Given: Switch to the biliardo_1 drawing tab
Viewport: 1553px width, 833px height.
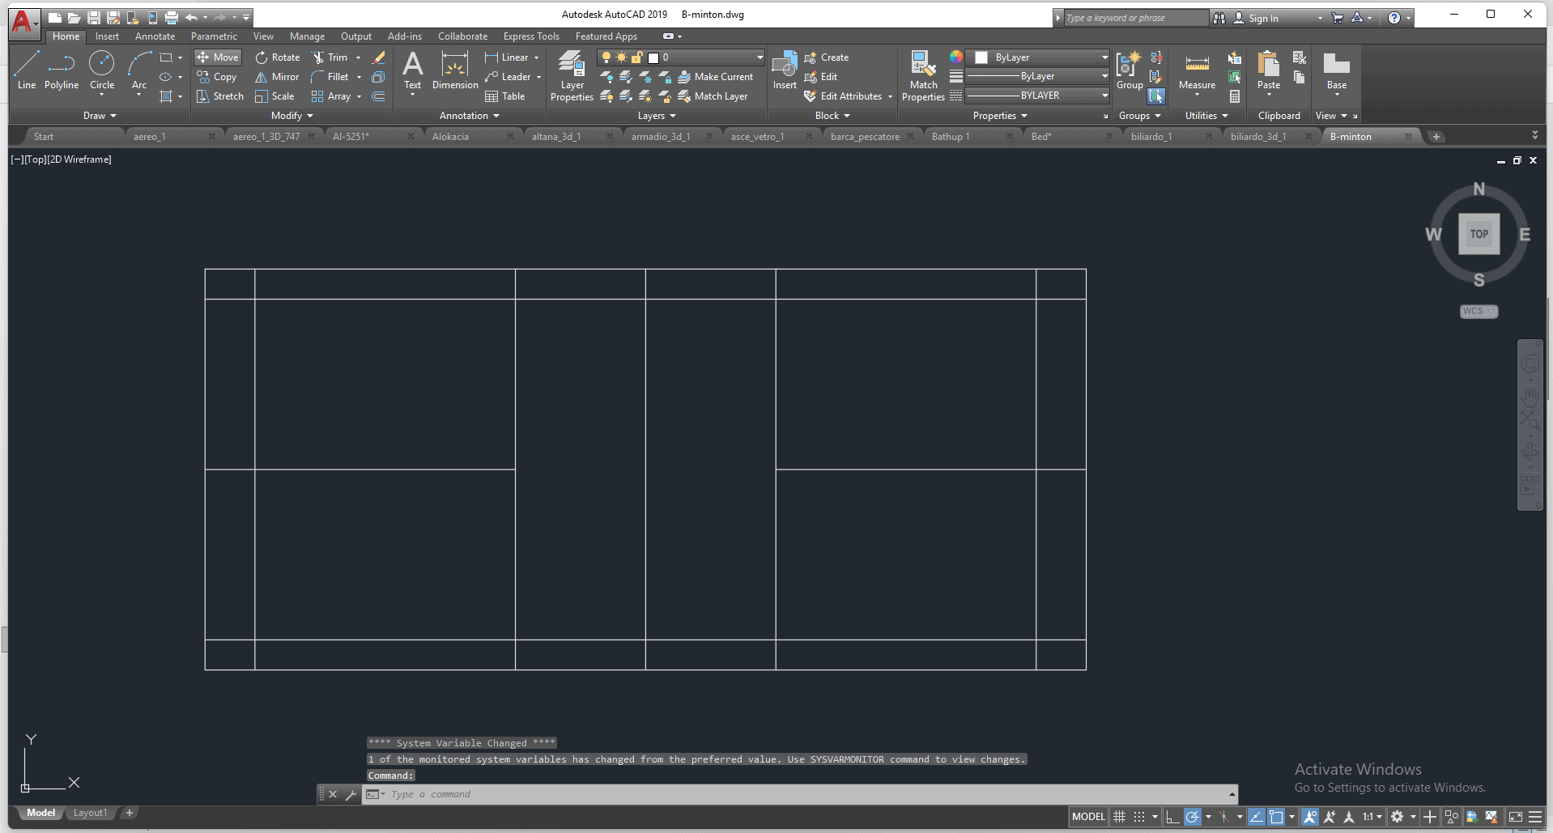Looking at the screenshot, I should 1151,137.
